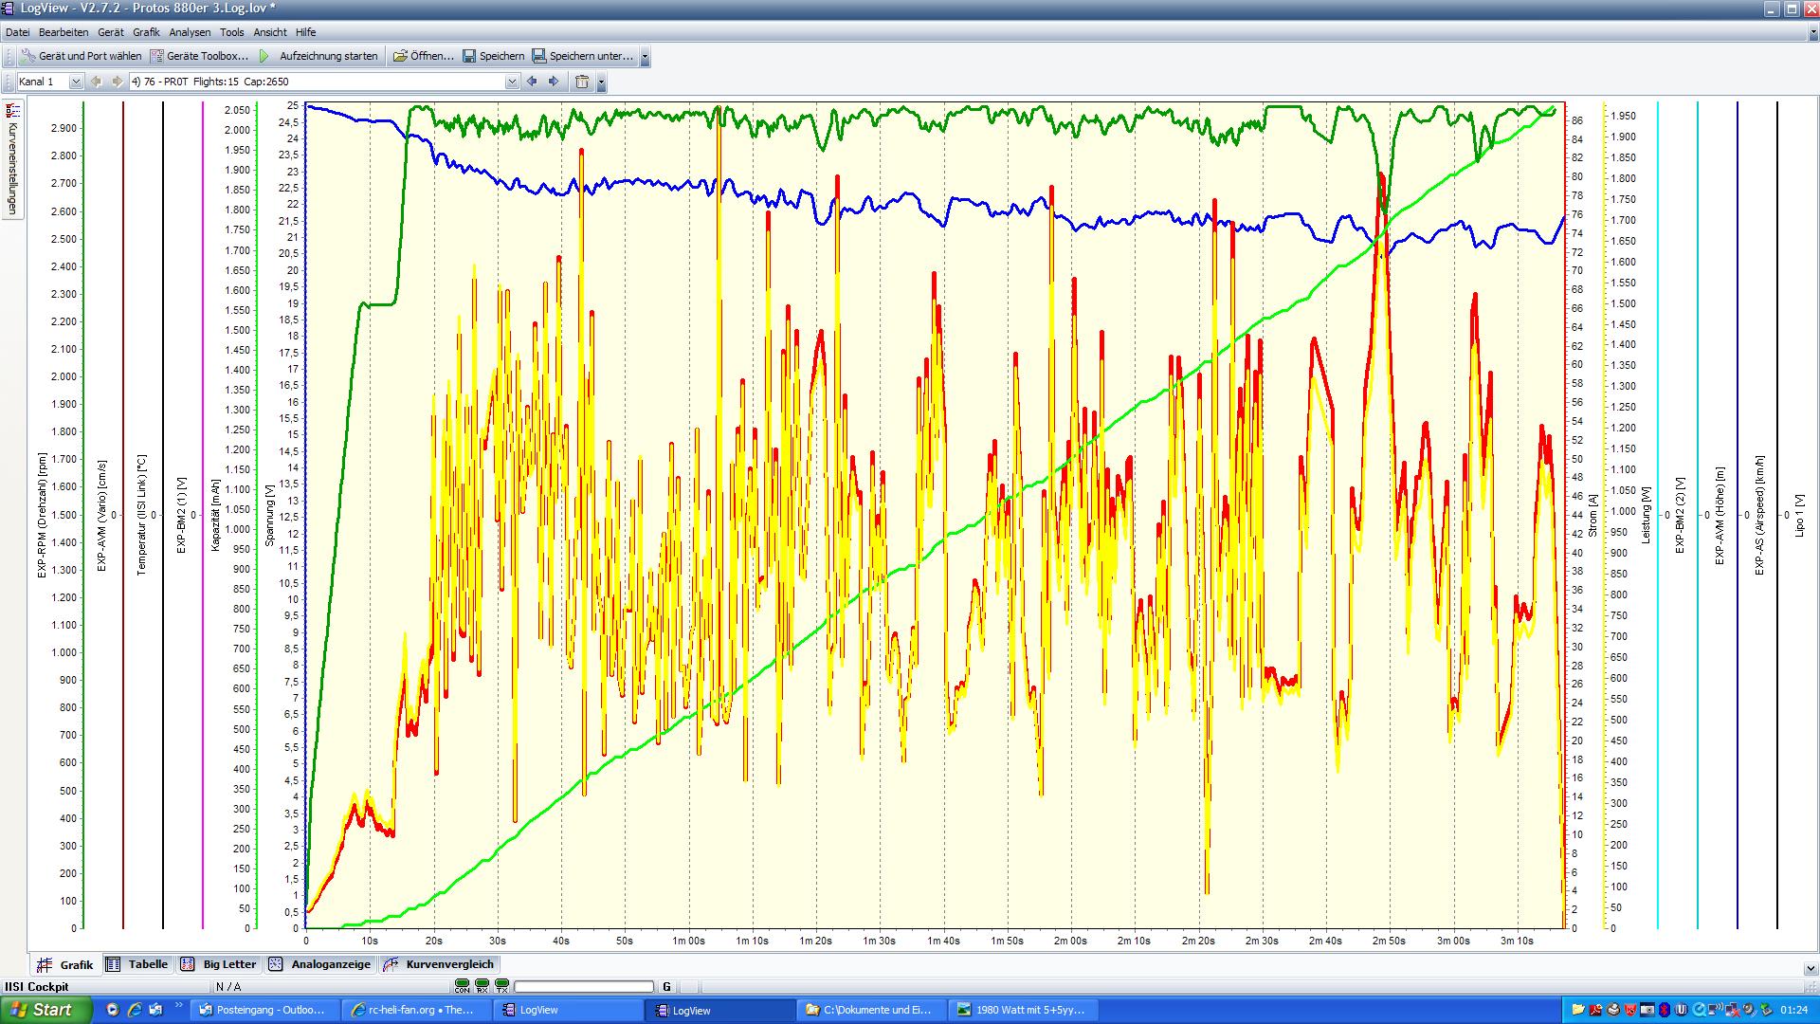Open the Gerät menu
The height and width of the screenshot is (1024, 1820).
110,32
